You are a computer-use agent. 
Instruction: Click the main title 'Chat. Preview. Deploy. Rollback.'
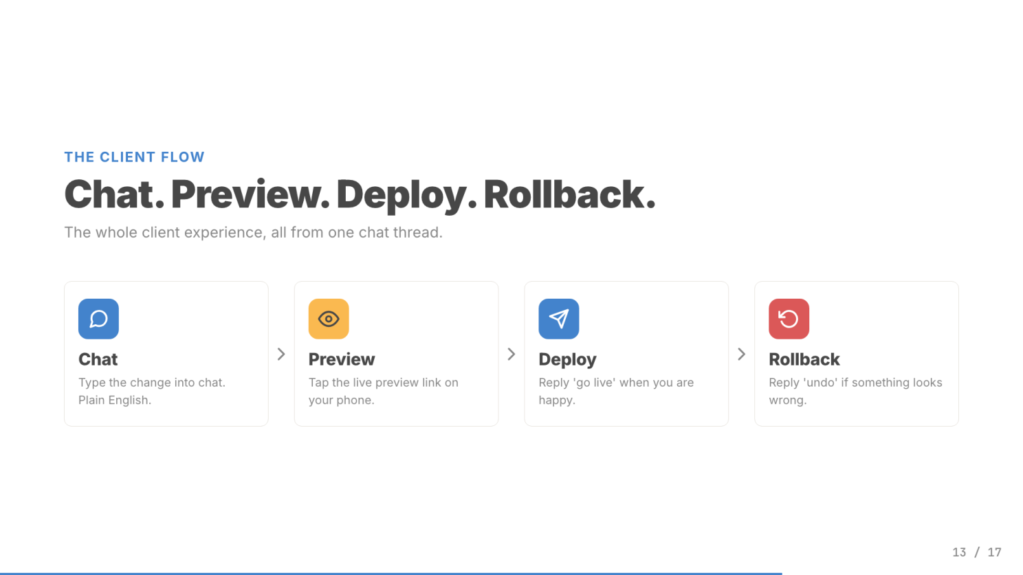[x=360, y=194]
